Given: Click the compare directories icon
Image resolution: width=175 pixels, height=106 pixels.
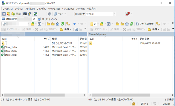Looking at the screenshot, I should tap(4, 14).
